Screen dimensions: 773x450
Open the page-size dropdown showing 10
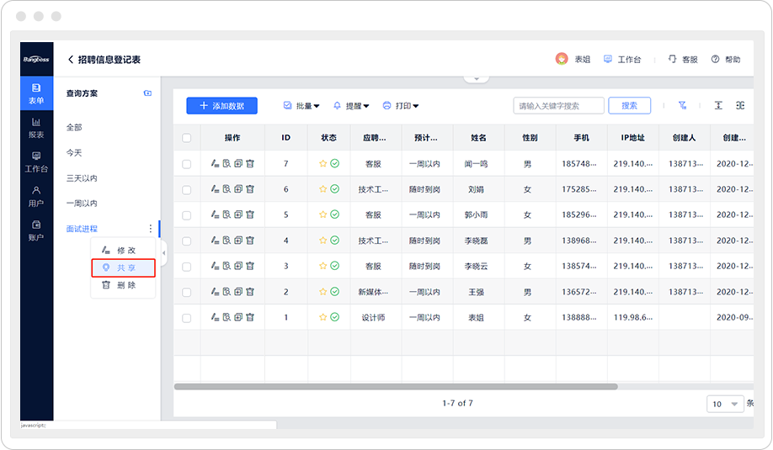pos(725,404)
